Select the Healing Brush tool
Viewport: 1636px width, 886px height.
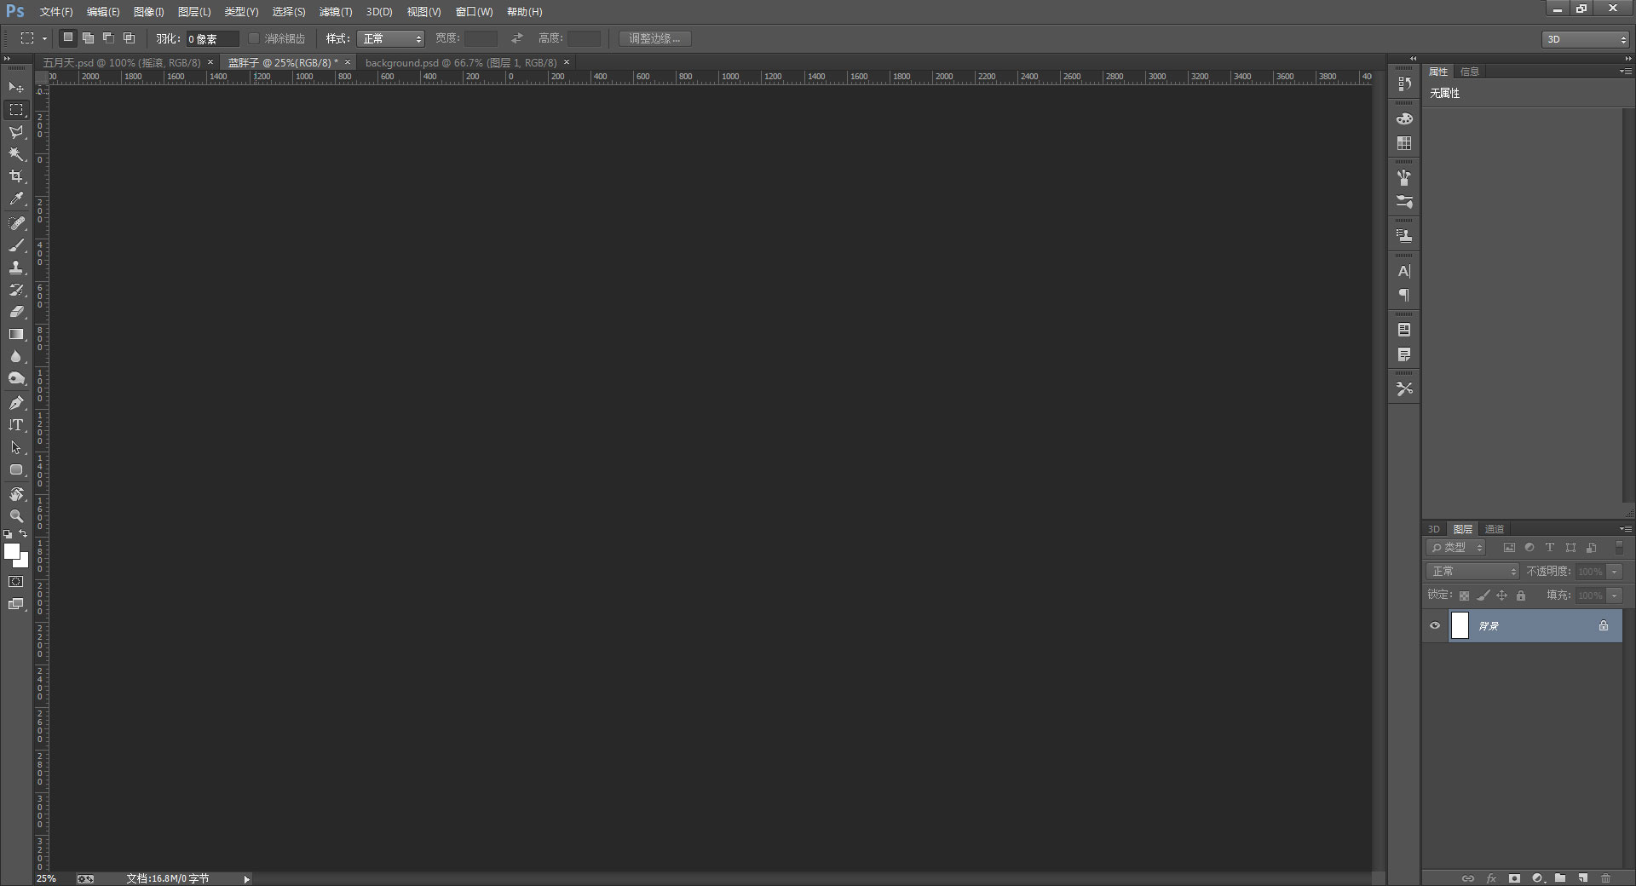(16, 223)
